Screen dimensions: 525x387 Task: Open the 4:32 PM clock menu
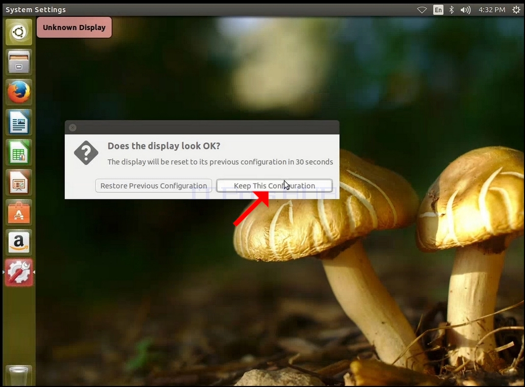tap(491, 10)
